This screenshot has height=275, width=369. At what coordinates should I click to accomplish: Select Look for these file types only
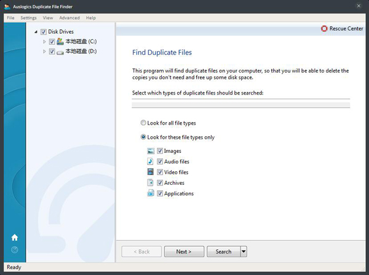[143, 137]
